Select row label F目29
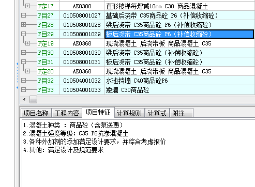Image resolution: width=255 pixels, height=187 pixels. click(x=46, y=34)
